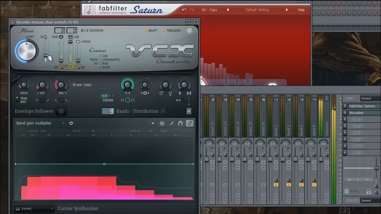This screenshot has width=381, height=214.
Task: Click the snowflake icon in band graph toolbar
Action: [x=162, y=123]
